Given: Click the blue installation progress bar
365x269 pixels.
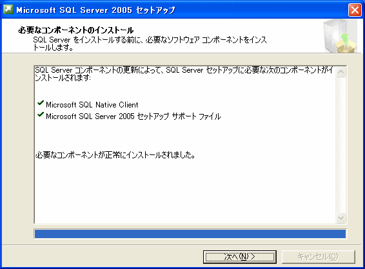Looking at the screenshot, I should 190,234.
